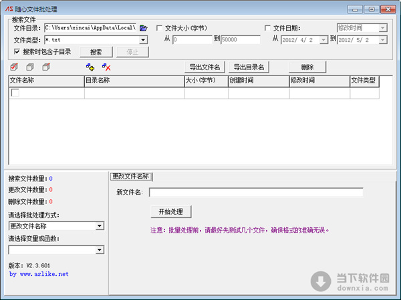Click the browse folder icon beside directory path
This screenshot has height=300, width=401.
[x=143, y=28]
